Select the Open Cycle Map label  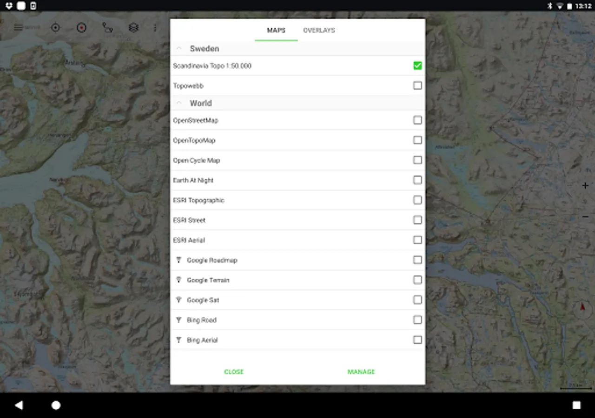pyautogui.click(x=197, y=160)
